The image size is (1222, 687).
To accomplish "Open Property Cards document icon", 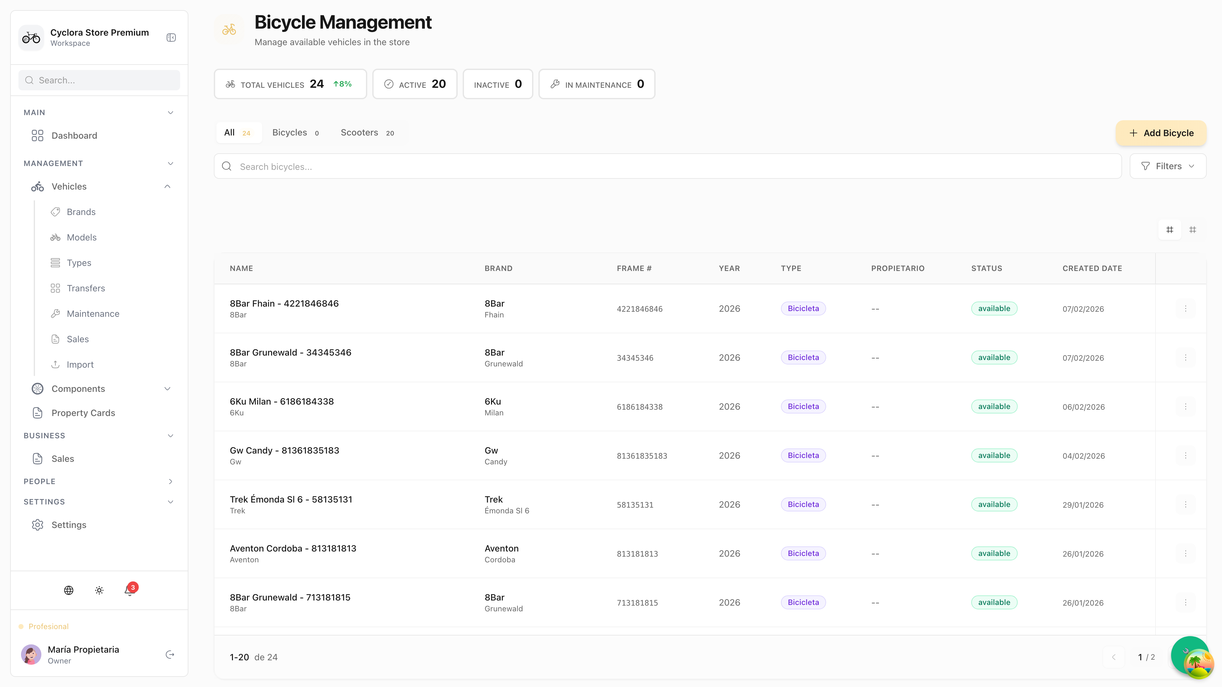I will (x=38, y=413).
